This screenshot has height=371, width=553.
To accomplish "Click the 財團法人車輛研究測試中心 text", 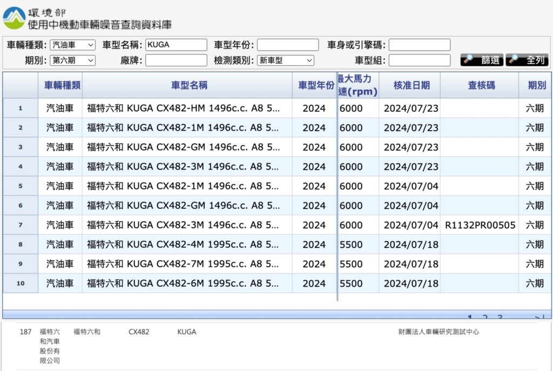I will (x=439, y=332).
